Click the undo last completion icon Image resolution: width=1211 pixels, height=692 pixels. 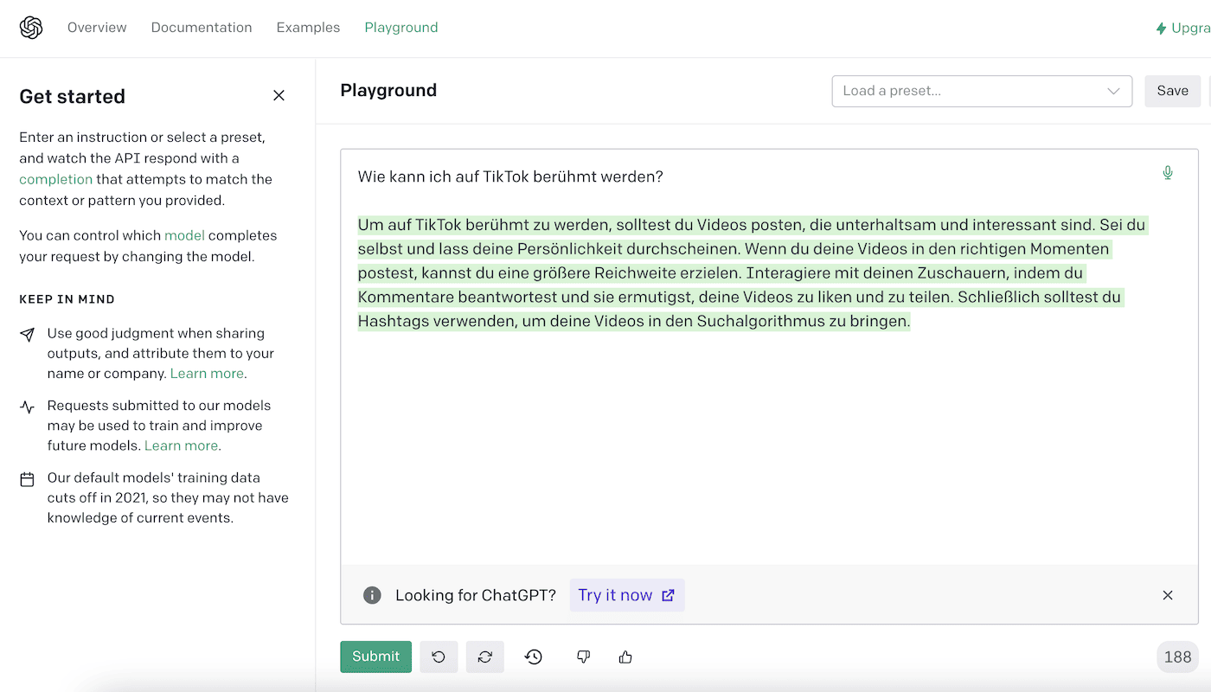click(x=439, y=657)
